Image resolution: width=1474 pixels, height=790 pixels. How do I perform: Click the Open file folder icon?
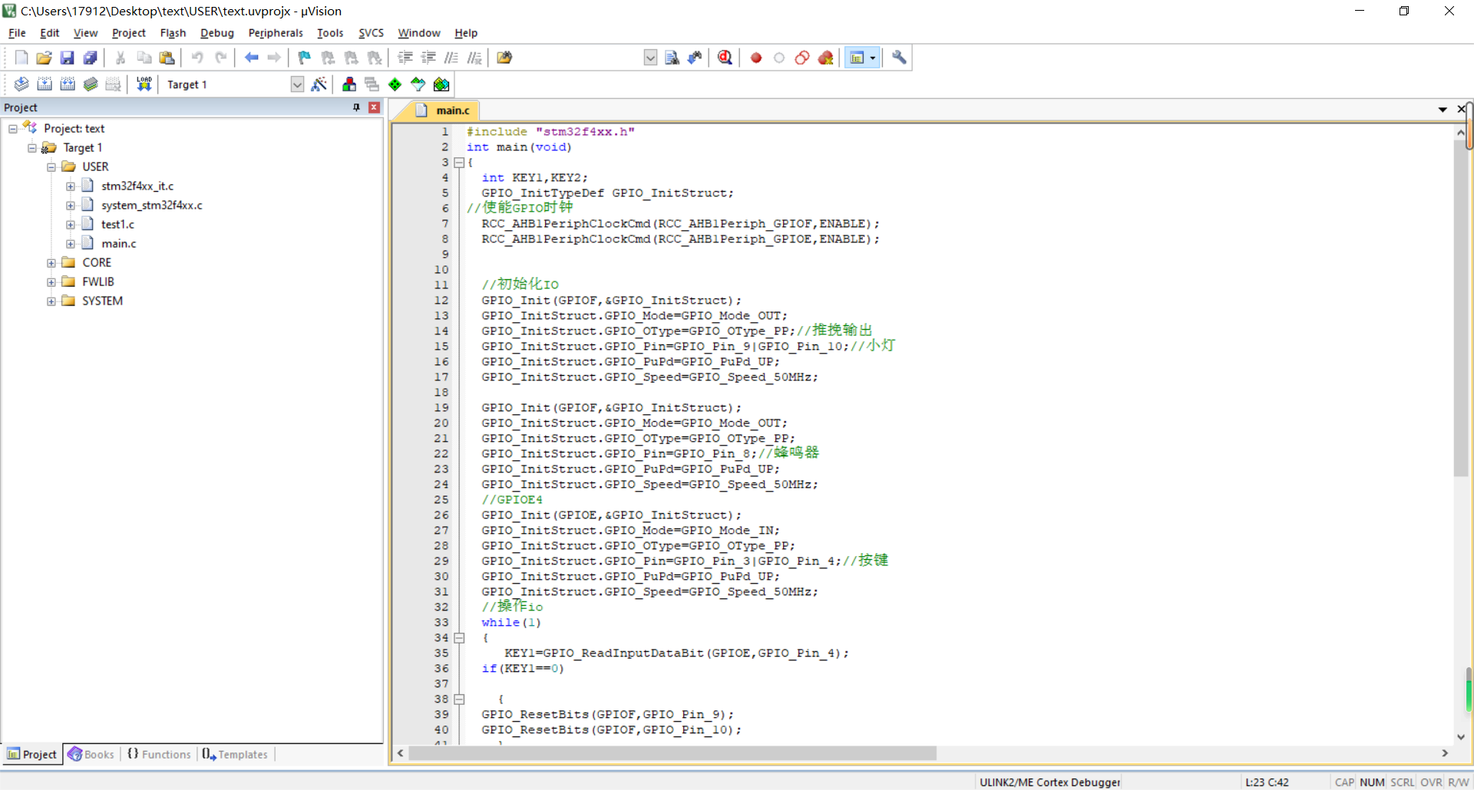coord(45,58)
